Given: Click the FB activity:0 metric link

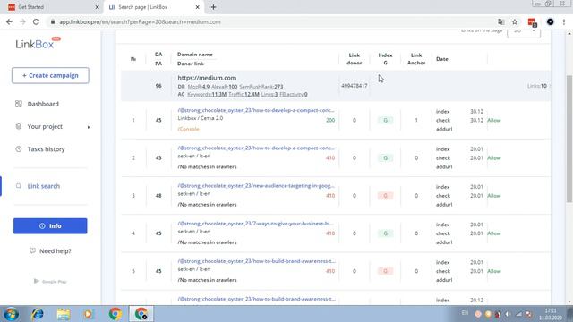Looking at the screenshot, I should click(294, 95).
